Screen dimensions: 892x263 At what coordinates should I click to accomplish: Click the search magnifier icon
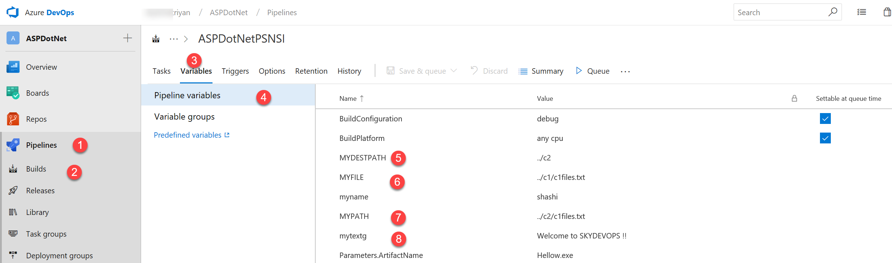[833, 12]
